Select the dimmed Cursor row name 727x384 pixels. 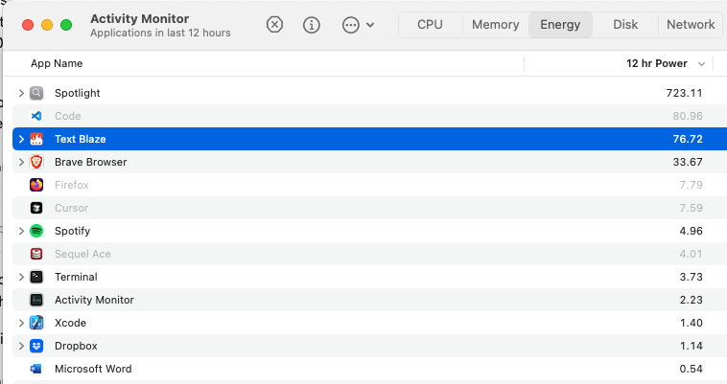(71, 208)
